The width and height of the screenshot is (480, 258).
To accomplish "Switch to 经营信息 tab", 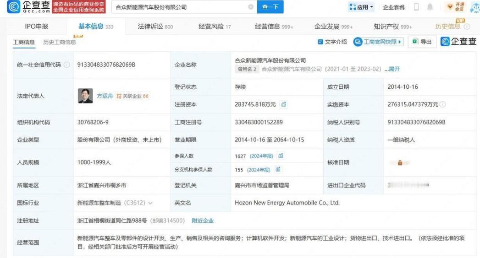I will click(274, 27).
